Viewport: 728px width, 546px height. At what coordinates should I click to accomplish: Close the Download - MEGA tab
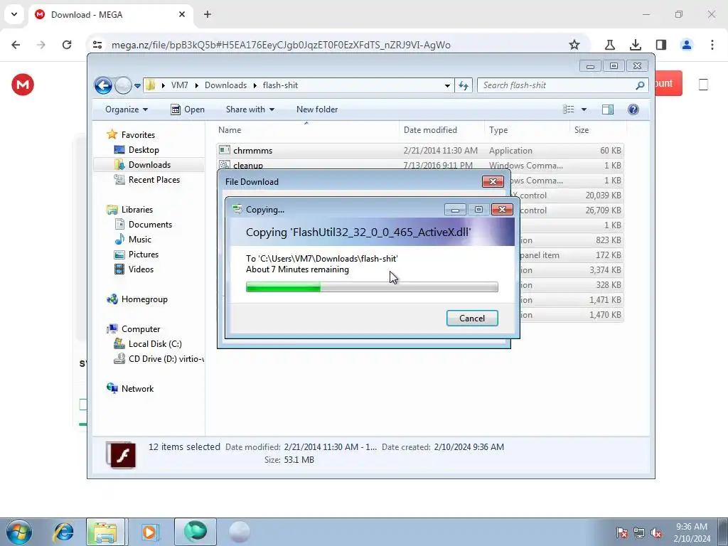182,14
